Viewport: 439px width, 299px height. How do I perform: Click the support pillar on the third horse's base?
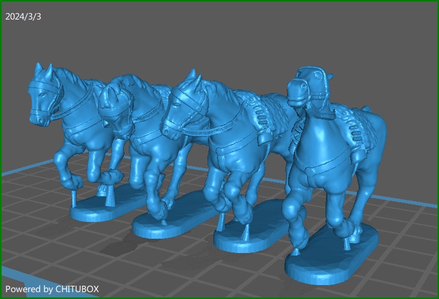[x=247, y=232]
